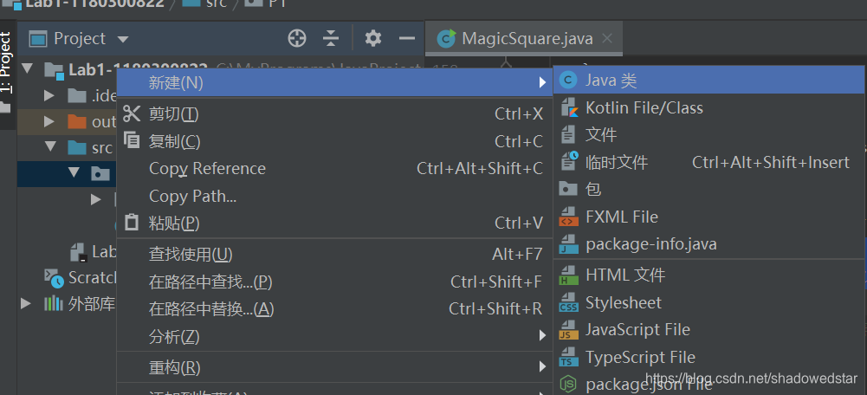Choose 剪切(T) Cut from context menu
Viewport: 867px width, 395px height.
[335, 114]
